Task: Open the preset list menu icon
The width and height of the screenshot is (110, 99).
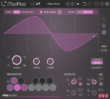Action: coord(72,4)
